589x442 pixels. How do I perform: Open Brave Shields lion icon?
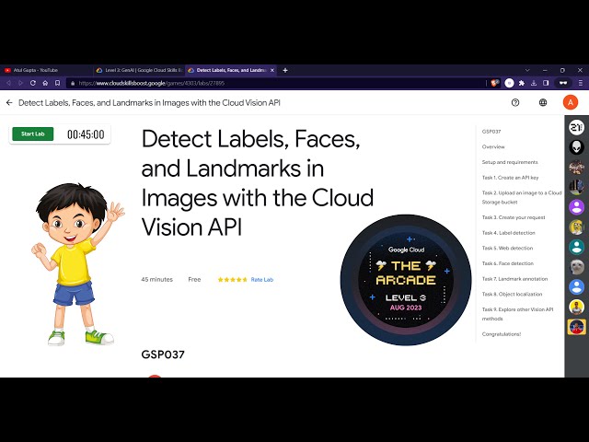[495, 83]
